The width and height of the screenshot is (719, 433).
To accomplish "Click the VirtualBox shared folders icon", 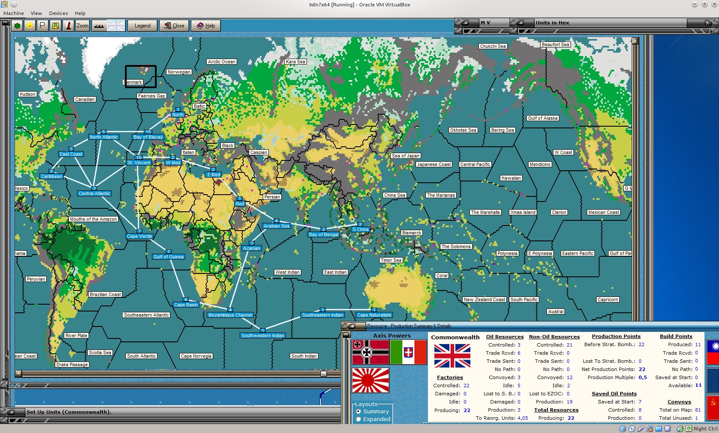I will coord(659,429).
